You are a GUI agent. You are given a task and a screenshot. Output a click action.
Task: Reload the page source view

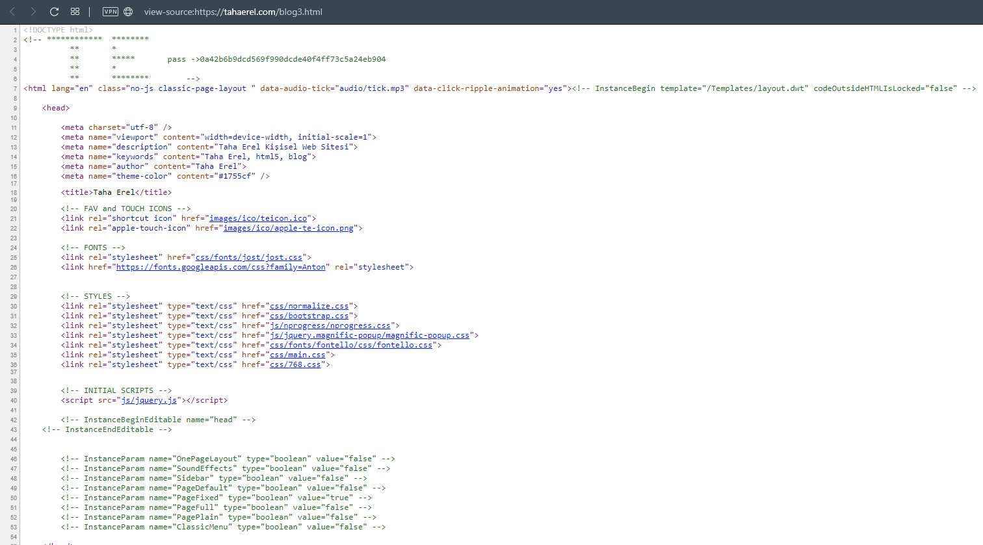[x=55, y=12]
